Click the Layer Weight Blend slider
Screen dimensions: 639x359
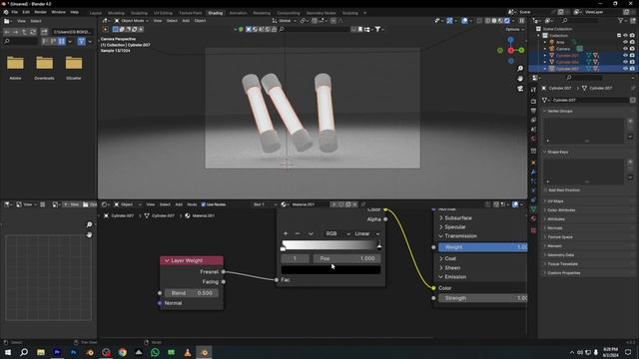[192, 293]
